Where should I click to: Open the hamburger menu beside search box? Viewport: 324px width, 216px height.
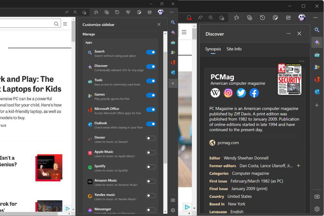coord(65,24)
